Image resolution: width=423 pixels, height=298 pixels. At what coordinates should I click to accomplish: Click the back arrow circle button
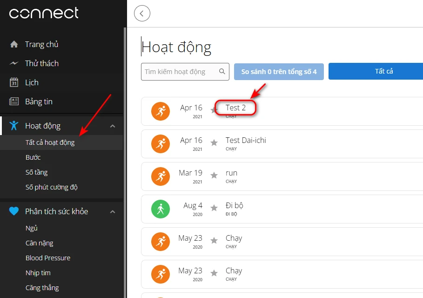coord(142,13)
